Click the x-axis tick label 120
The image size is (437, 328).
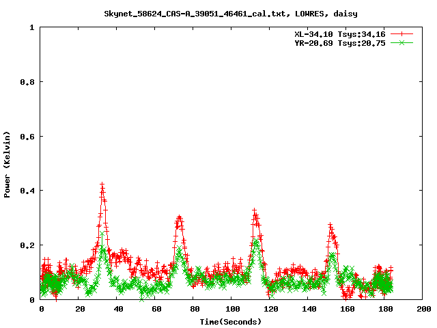(271, 309)
